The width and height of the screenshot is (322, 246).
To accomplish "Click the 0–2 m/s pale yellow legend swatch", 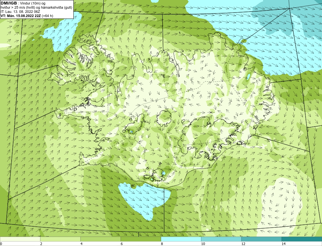I will coord(20,239).
